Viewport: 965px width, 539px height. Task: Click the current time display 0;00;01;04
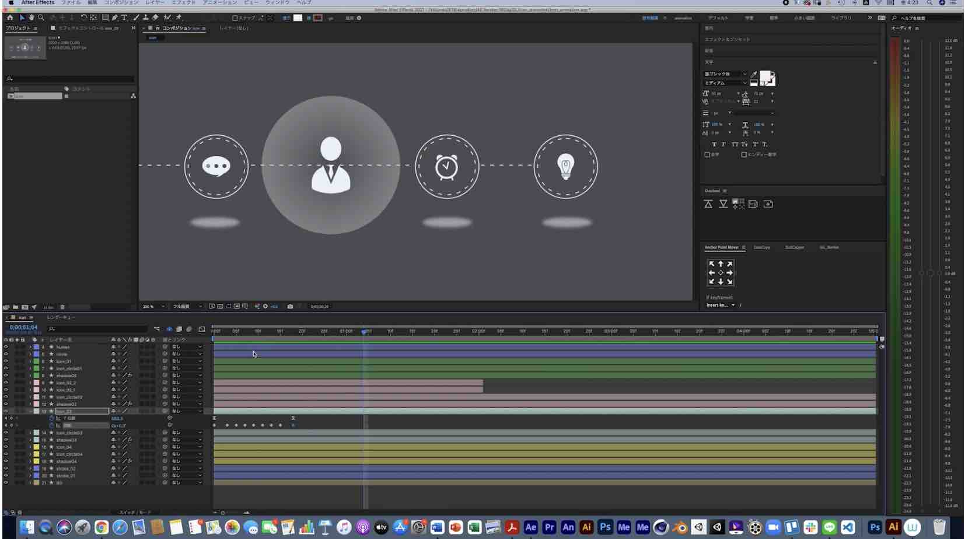(23, 327)
